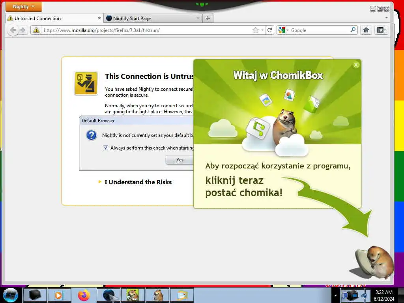
Task: Click the Witaj w ChomikBox title
Action: coord(278,75)
